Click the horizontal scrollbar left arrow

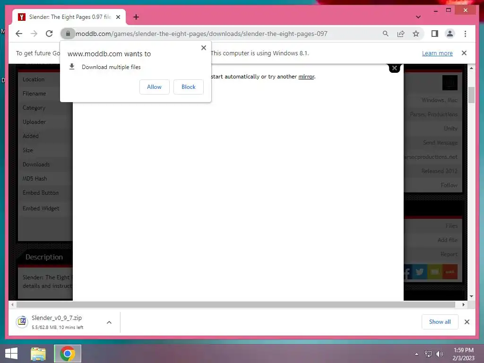(12, 305)
